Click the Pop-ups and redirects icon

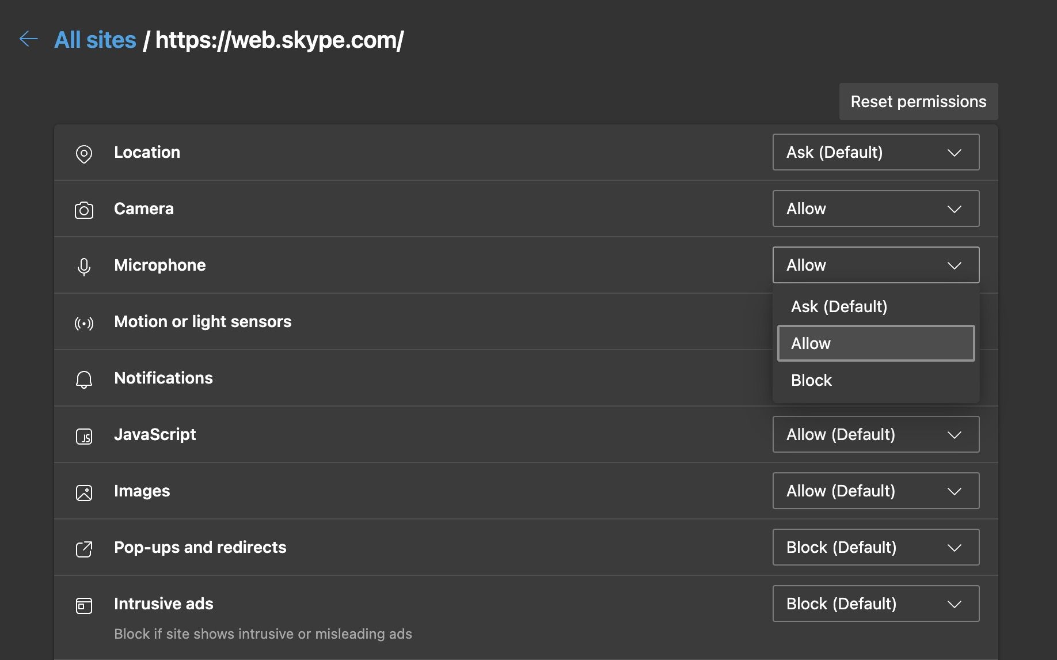(84, 549)
